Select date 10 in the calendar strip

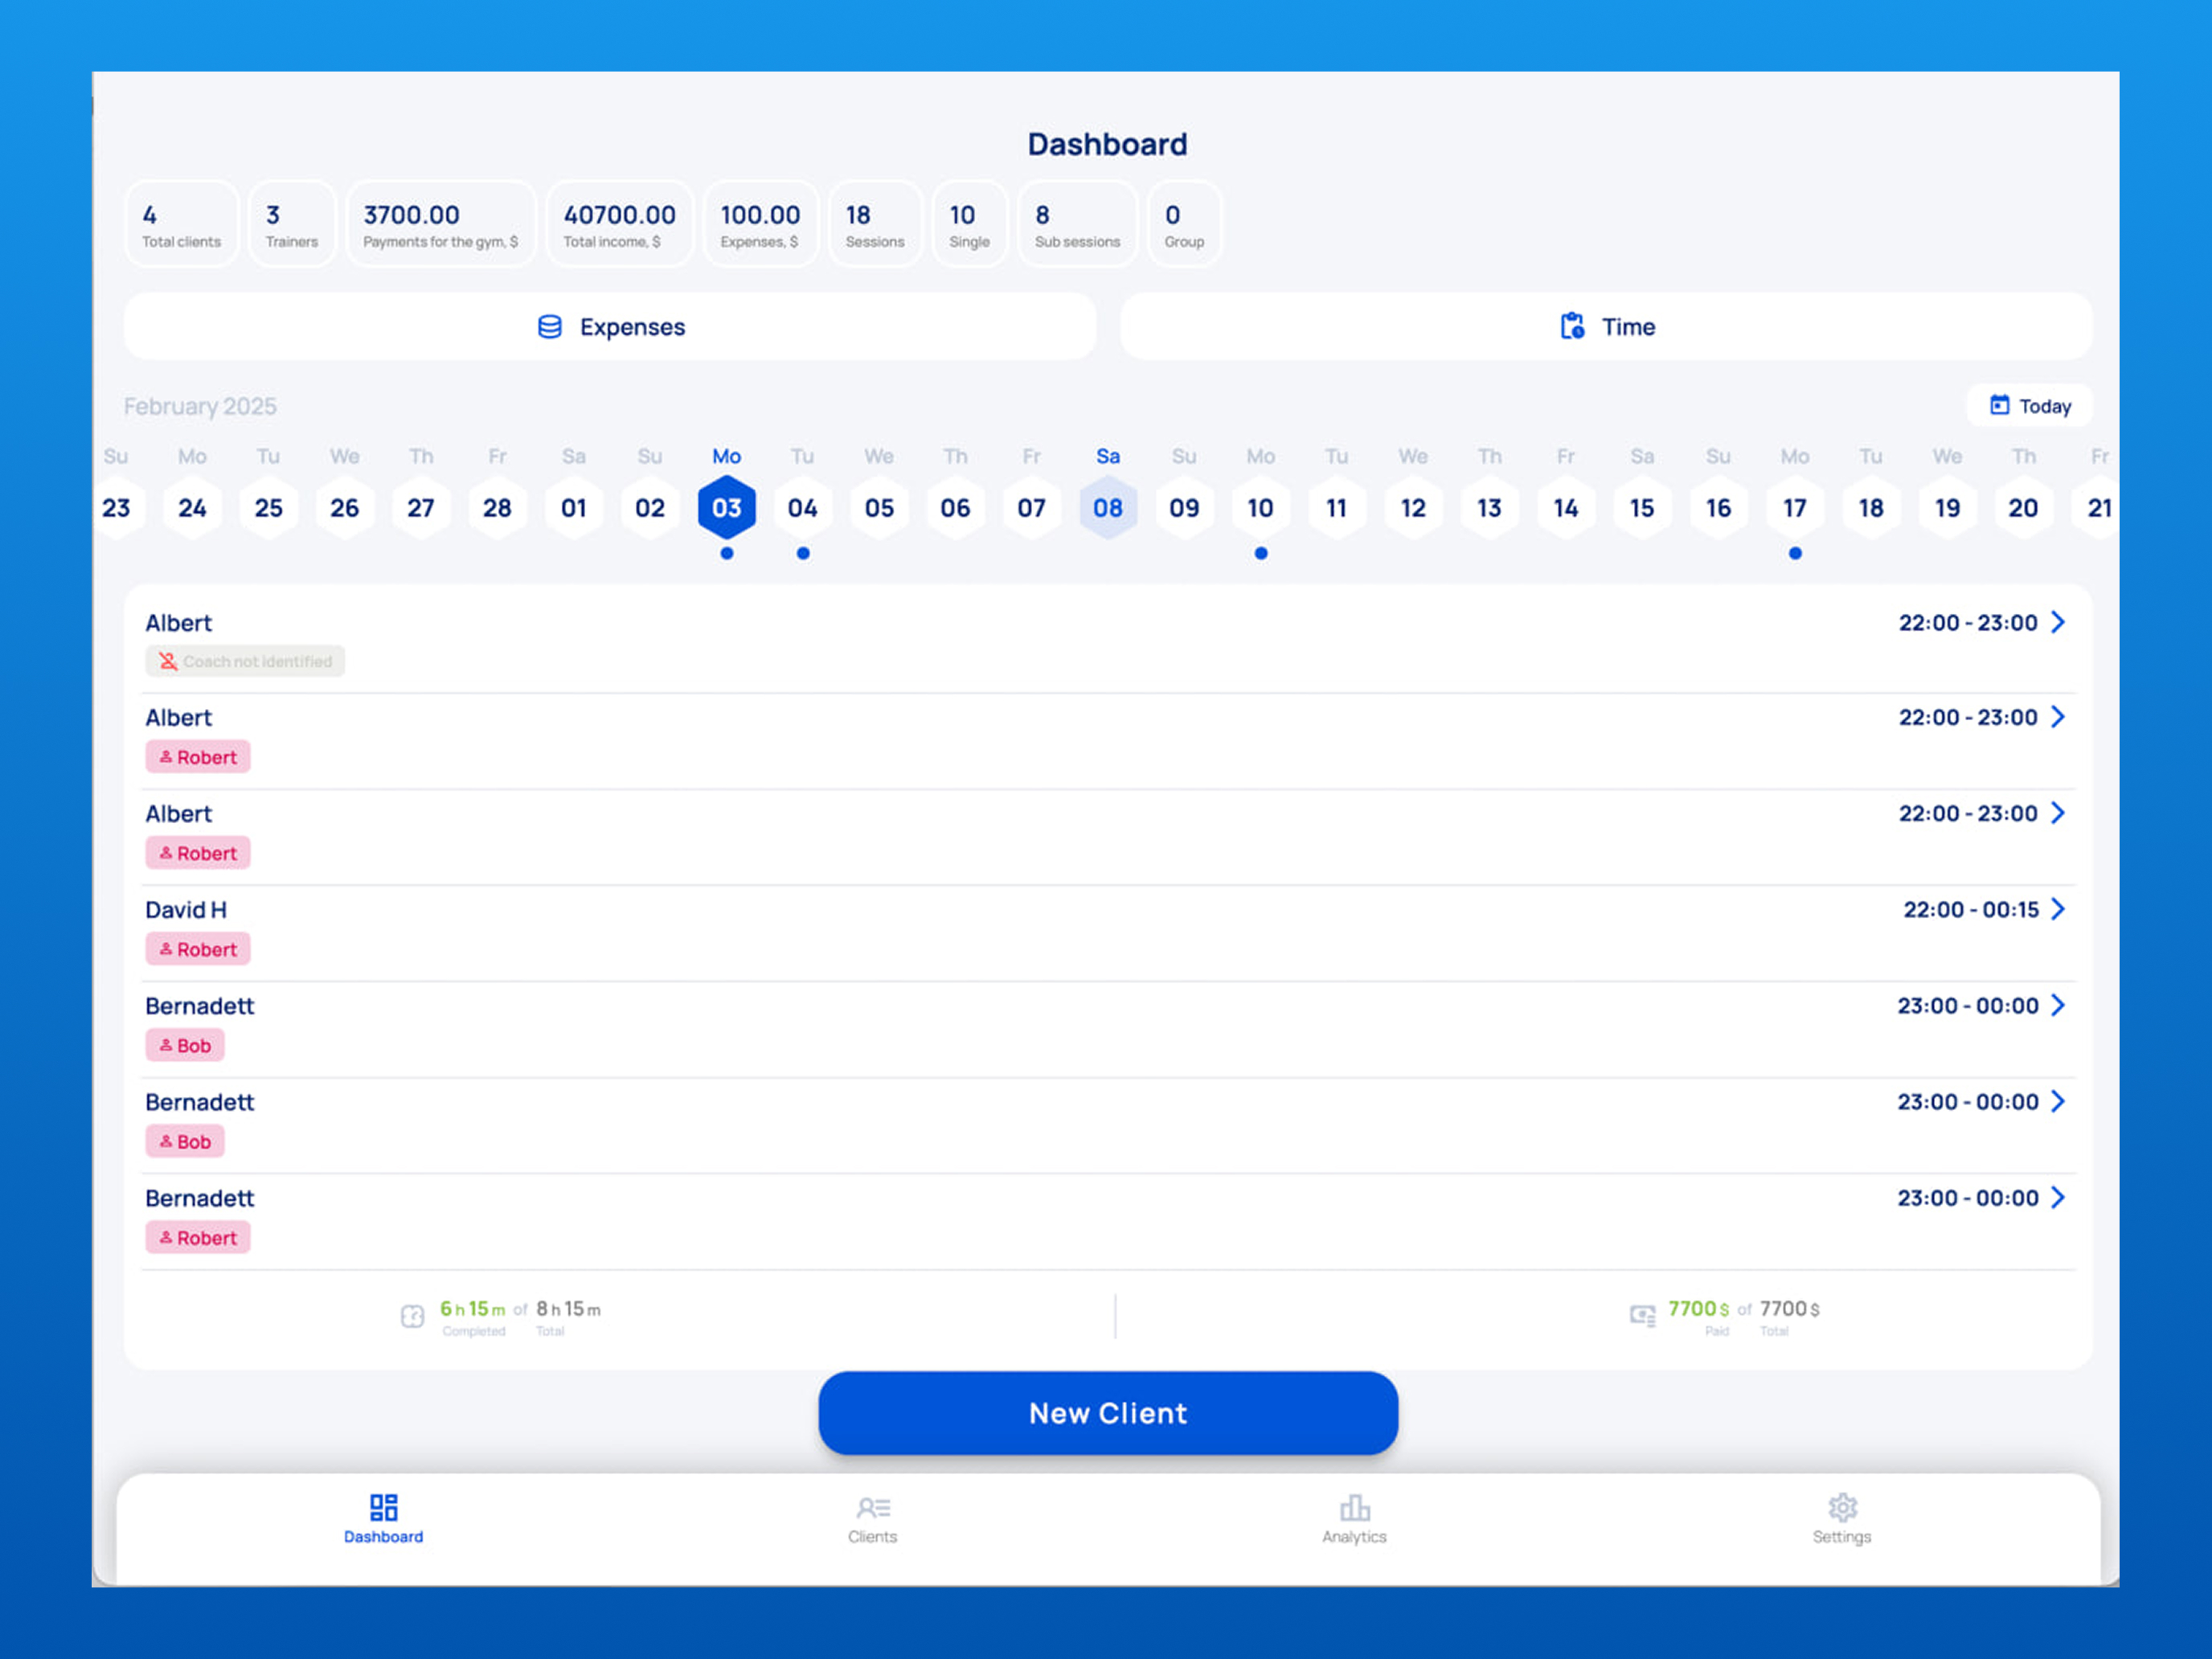click(x=1260, y=508)
